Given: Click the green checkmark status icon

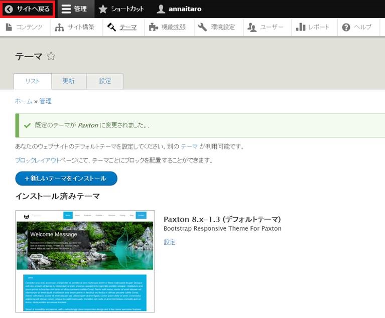Looking at the screenshot, I should tap(27, 125).
